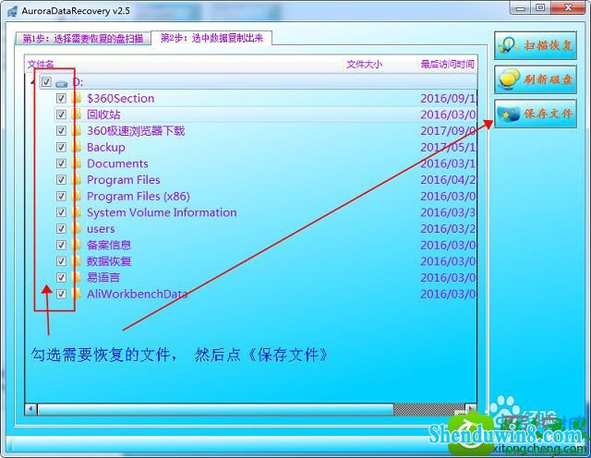The image size is (591, 458).
Task: Click the horizontal scrollbar left arrow
Action: (x=30, y=409)
